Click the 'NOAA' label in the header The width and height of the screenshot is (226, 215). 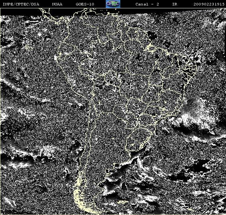pyautogui.click(x=57, y=4)
